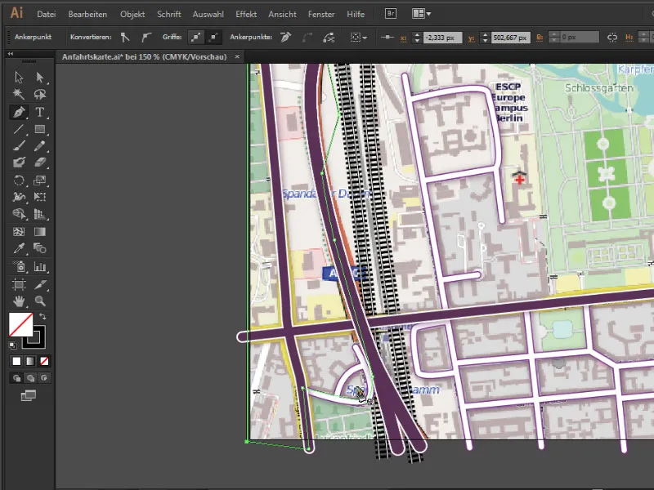Pick the Magic Wand tool
Image resolution: width=654 pixels, height=490 pixels.
pos(19,94)
